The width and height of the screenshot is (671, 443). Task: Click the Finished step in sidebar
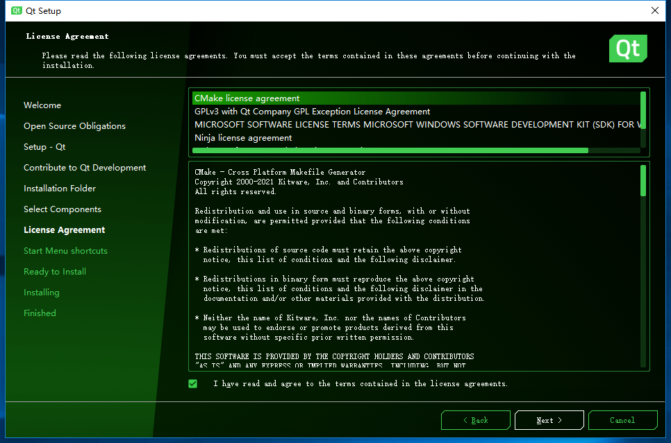(x=40, y=313)
